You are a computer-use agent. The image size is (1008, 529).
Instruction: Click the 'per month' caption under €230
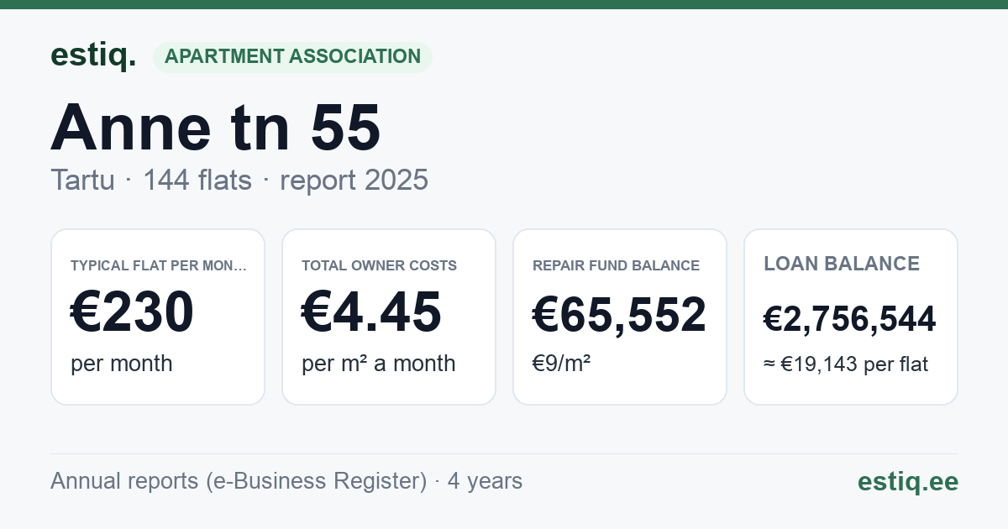pos(122,364)
